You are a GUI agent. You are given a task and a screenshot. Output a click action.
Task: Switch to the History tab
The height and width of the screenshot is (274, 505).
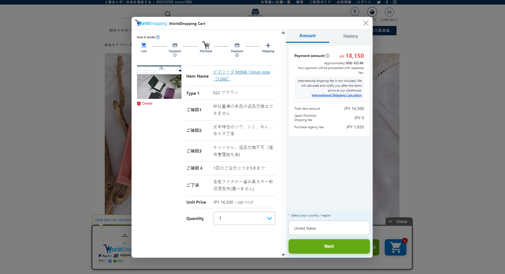point(350,36)
